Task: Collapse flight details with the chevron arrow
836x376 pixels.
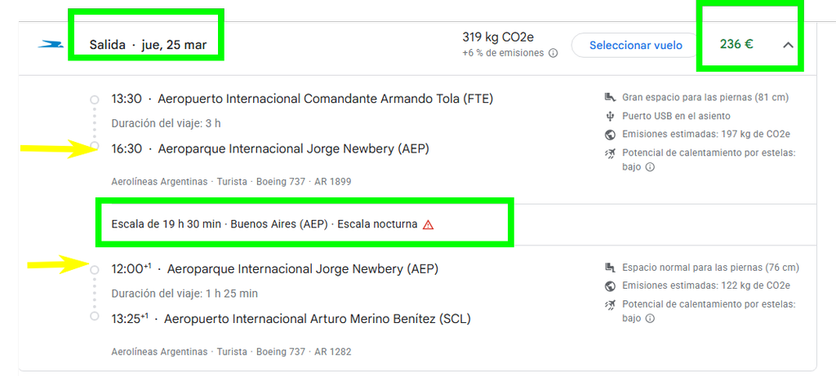Action: click(x=788, y=46)
